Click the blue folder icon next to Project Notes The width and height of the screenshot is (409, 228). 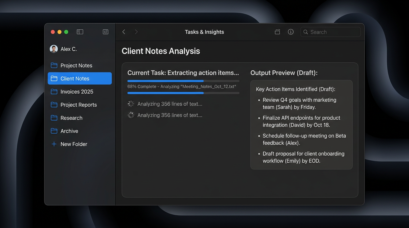click(x=54, y=65)
